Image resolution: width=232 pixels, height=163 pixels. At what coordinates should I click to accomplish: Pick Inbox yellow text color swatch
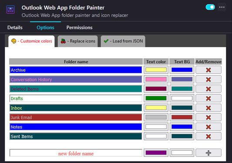point(156,108)
